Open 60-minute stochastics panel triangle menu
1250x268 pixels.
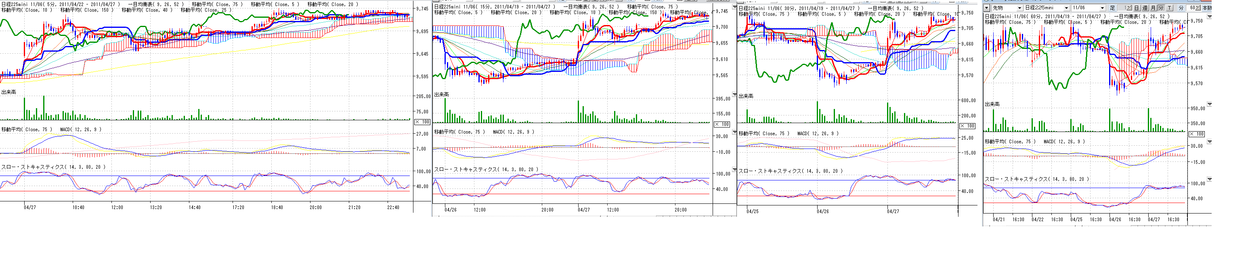pos(1209,179)
